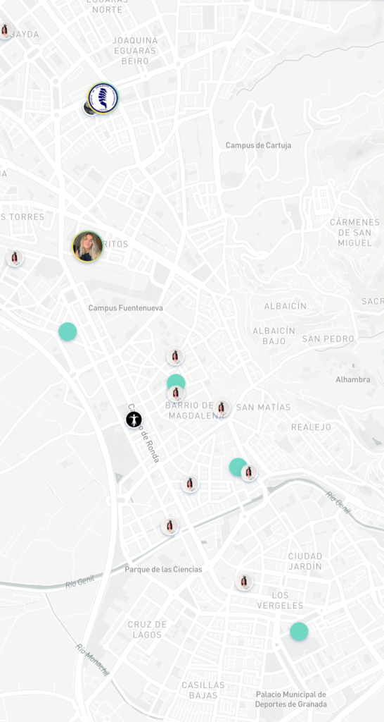Open the teal dot above Barrio de Magdalena
384x722 pixels.
176,382
